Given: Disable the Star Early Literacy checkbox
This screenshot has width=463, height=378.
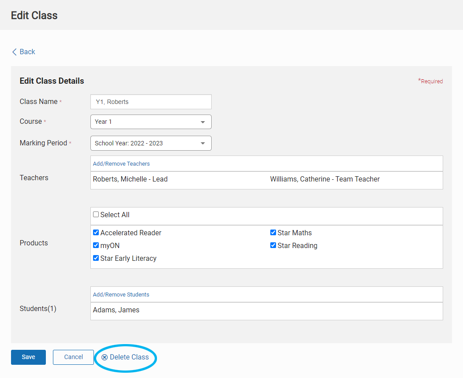Looking at the screenshot, I should point(96,258).
